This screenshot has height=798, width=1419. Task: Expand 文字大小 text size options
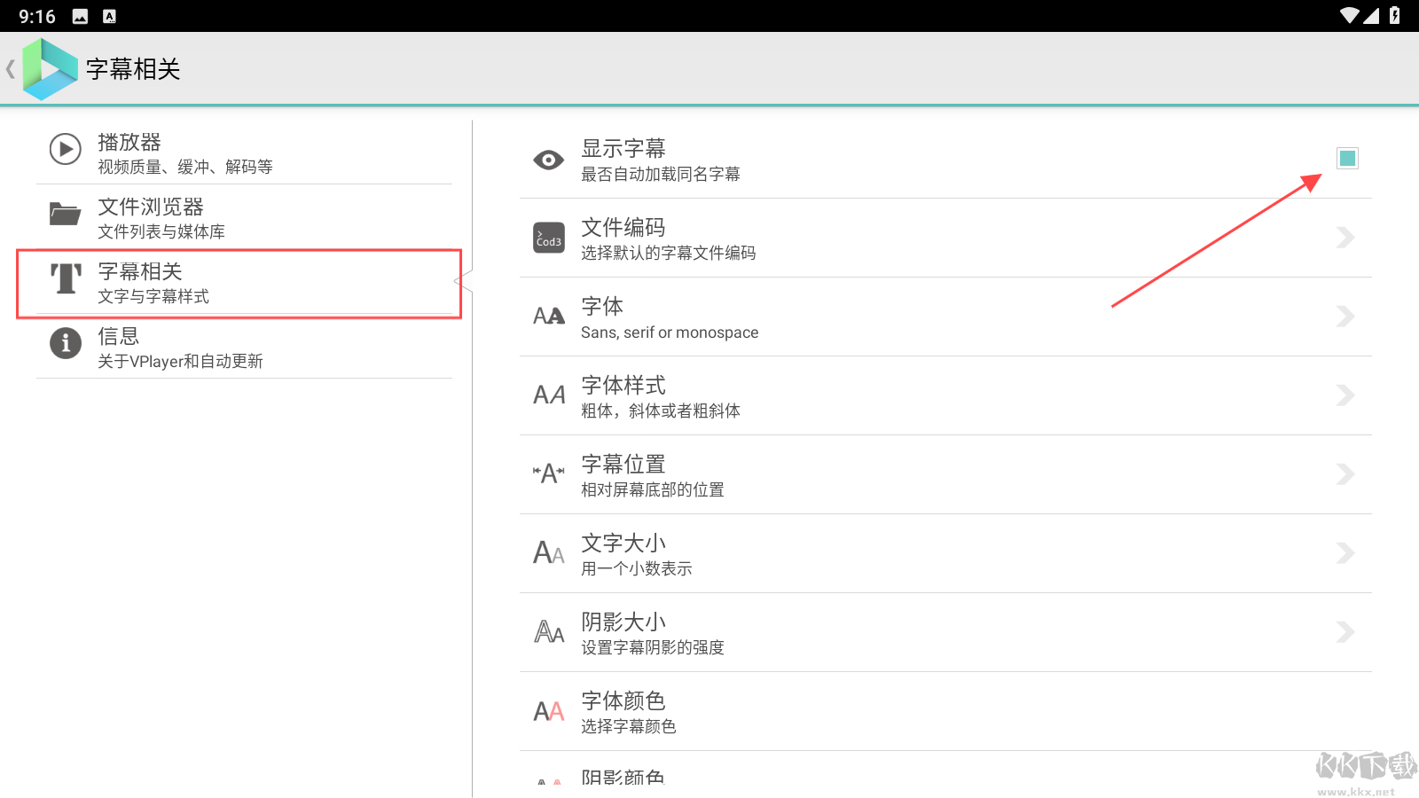pos(1345,552)
